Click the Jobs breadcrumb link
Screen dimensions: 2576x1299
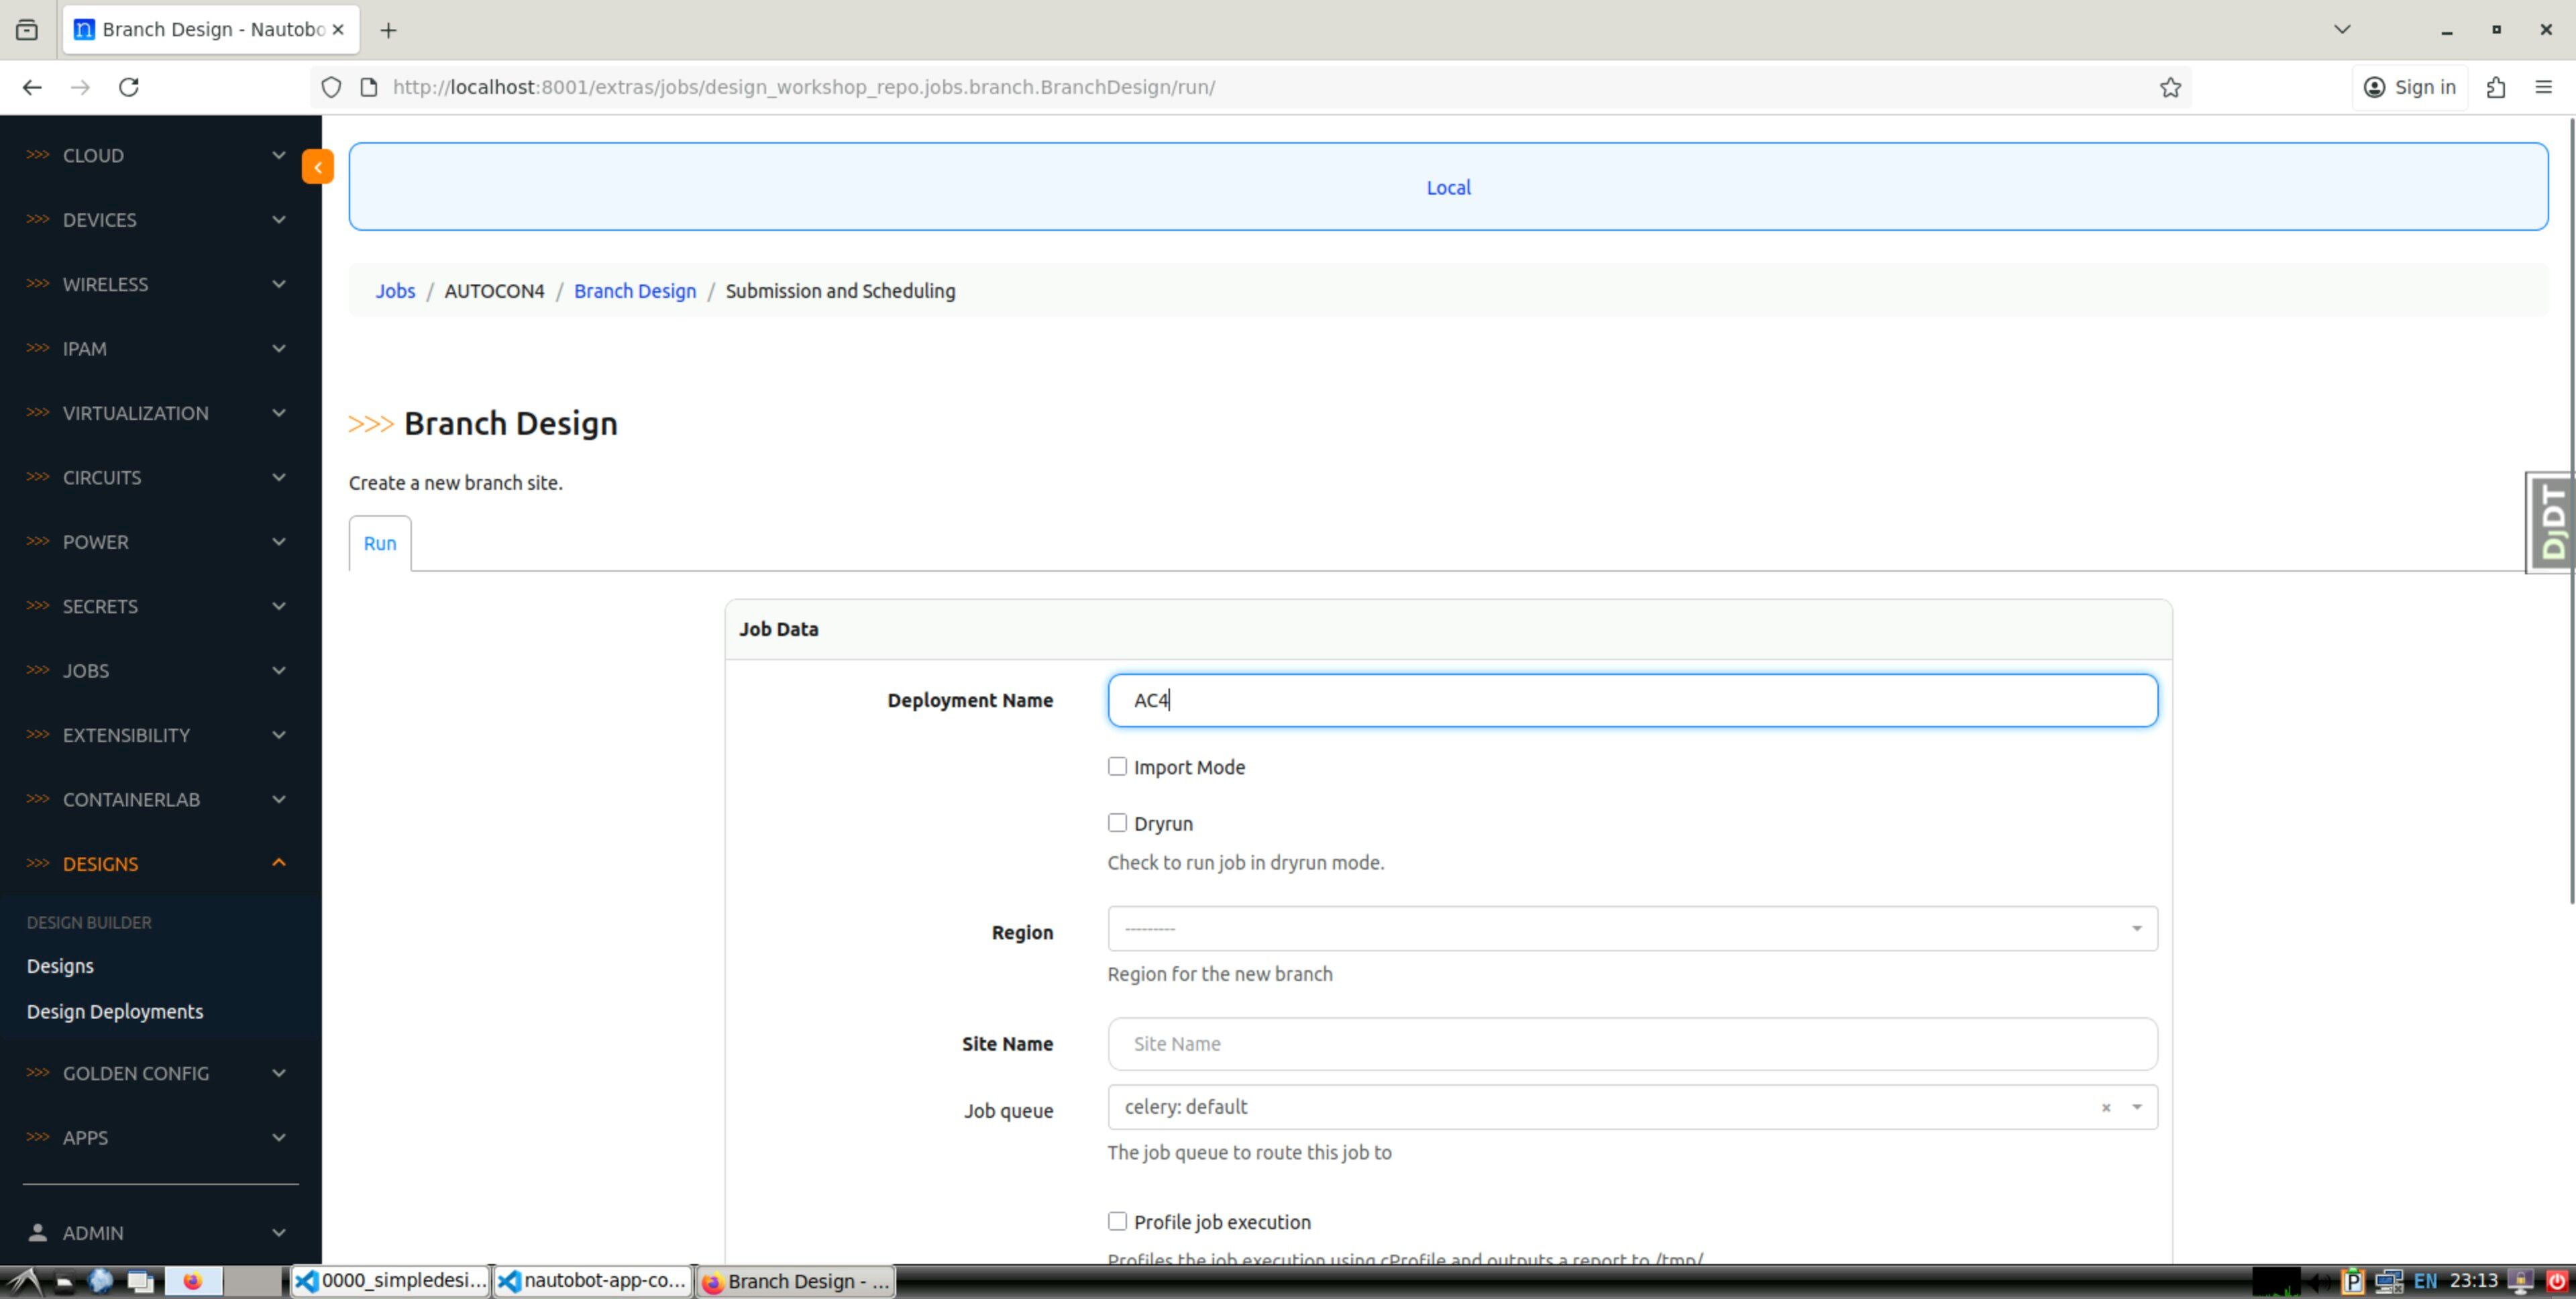(x=395, y=291)
